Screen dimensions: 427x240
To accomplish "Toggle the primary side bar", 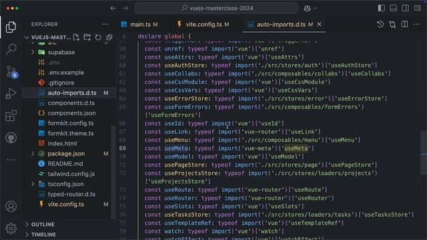I will (381, 8).
